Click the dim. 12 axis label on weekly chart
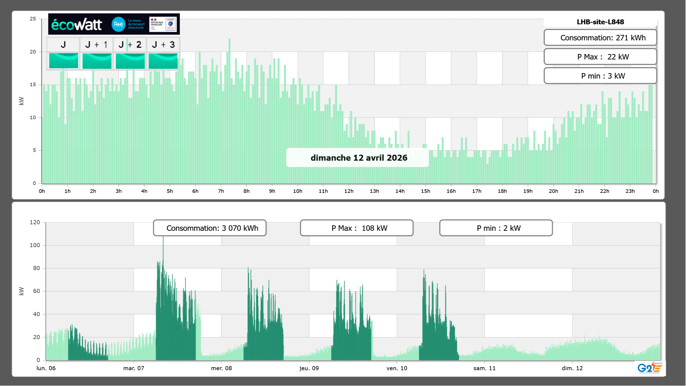The image size is (686, 386). (572, 368)
